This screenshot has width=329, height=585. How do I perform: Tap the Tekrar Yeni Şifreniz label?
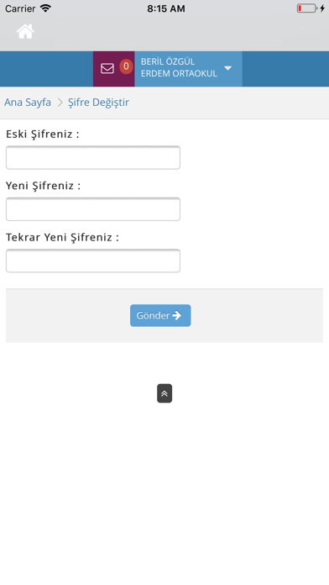62,237
